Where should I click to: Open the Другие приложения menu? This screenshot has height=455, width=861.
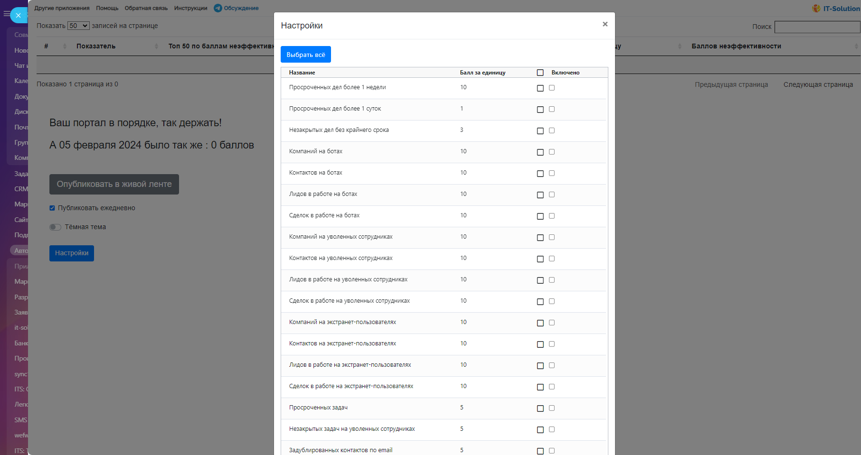[x=62, y=8]
